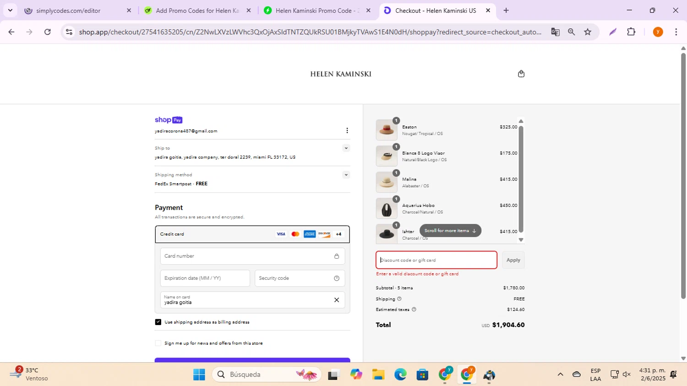Image resolution: width=687 pixels, height=386 pixels.
Task: Click the Shop Pay logo
Action: 169,120
